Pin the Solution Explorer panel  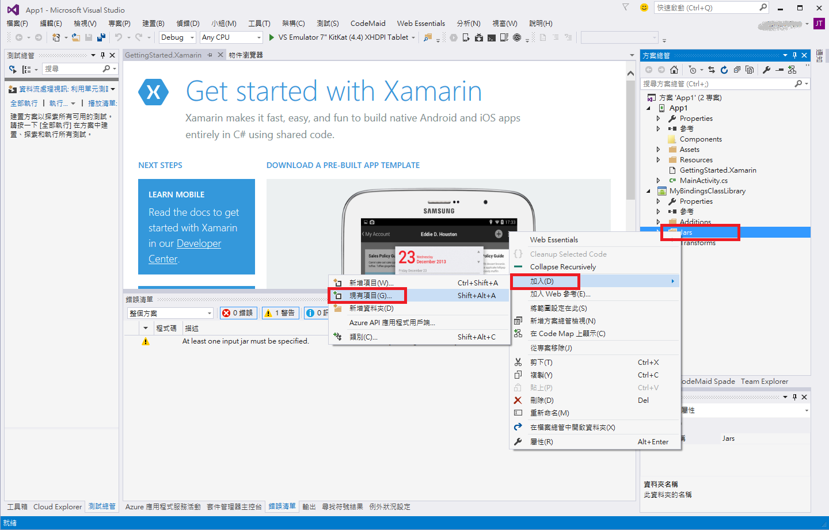(x=794, y=55)
